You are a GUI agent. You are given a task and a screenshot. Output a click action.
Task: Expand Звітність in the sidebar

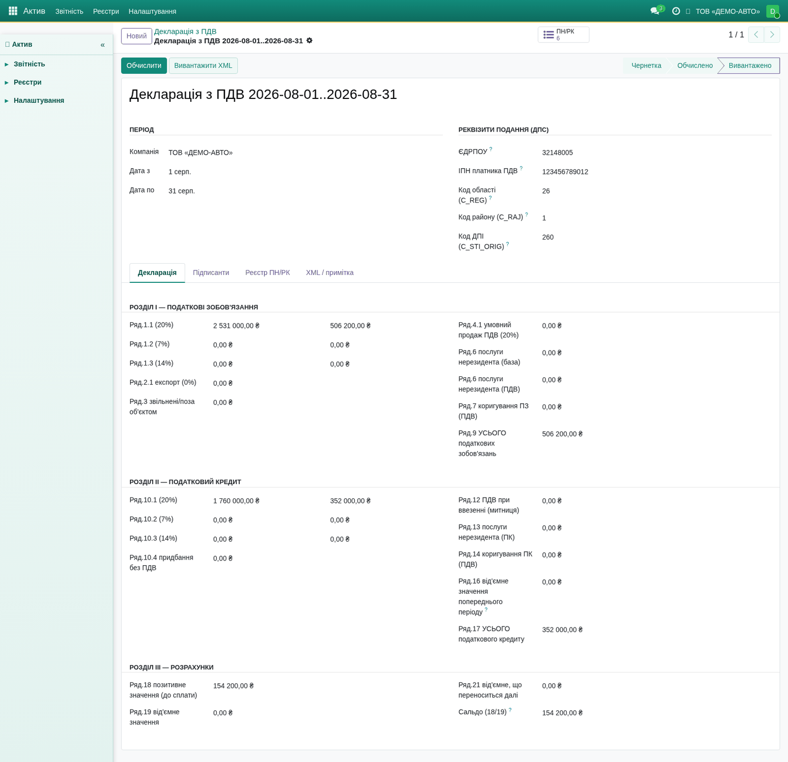point(29,64)
